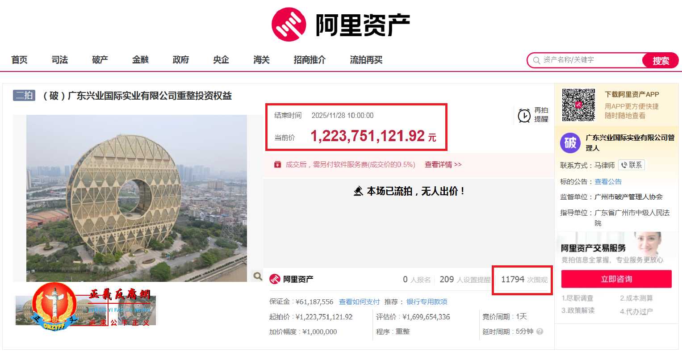Open the 查看如何支付 payment guide link
This screenshot has height=352, width=682.
359,302
